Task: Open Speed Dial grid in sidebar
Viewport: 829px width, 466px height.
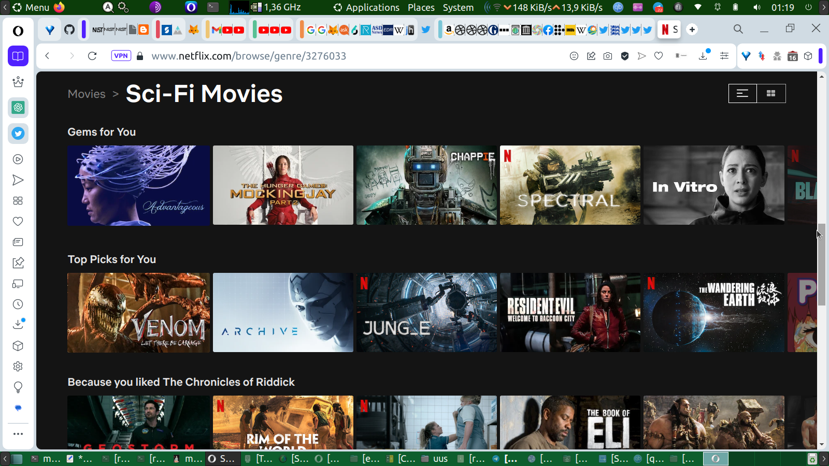Action: click(18, 201)
